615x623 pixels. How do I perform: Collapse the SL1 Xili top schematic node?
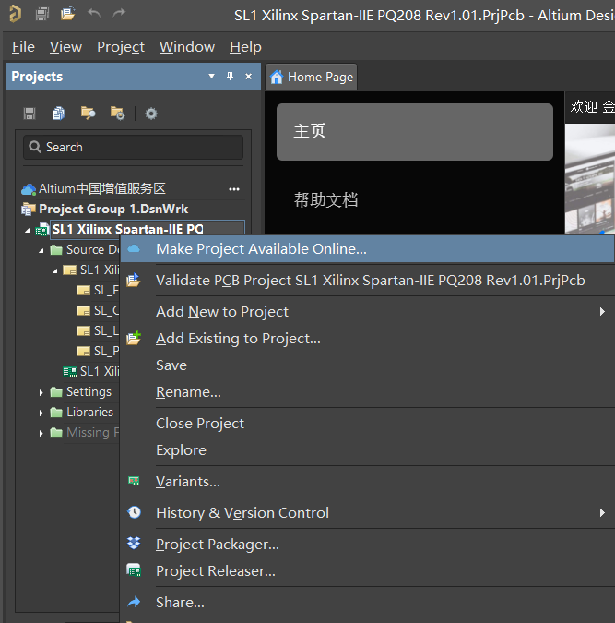[x=55, y=270]
